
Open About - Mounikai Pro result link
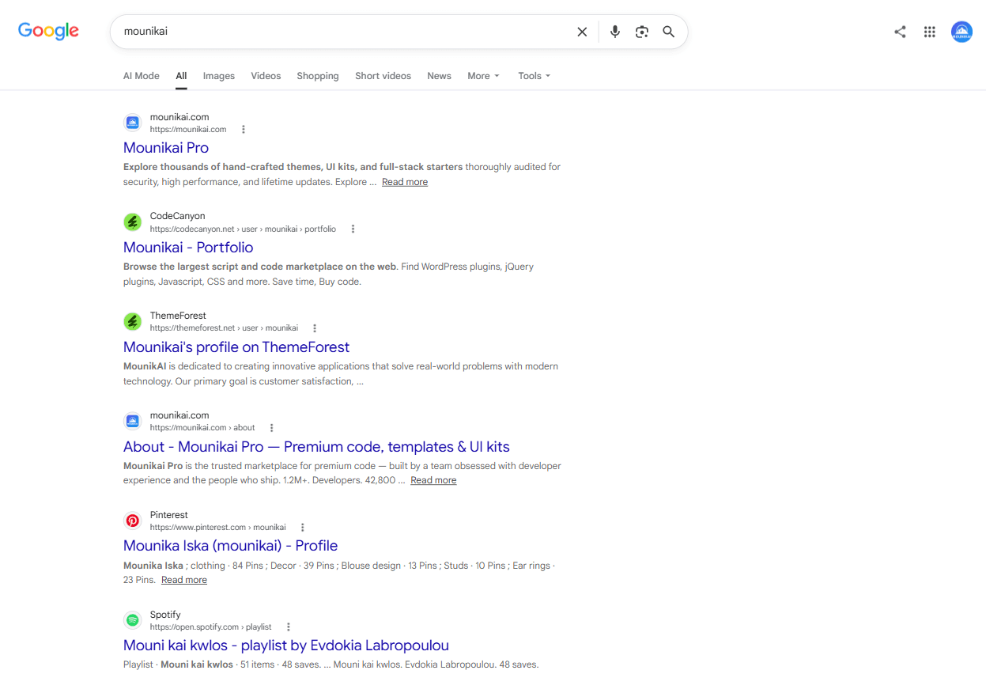pos(316,447)
